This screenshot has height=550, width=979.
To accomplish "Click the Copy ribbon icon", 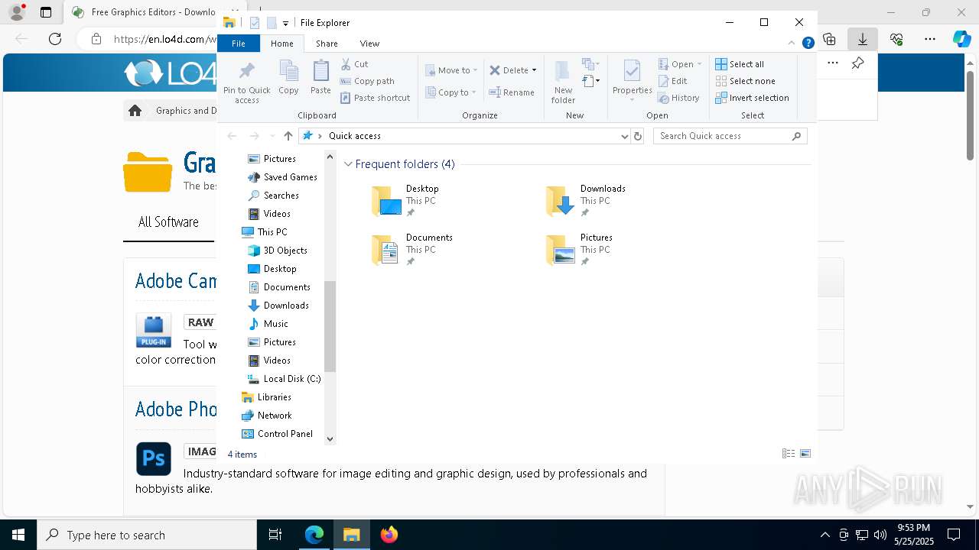I will pyautogui.click(x=288, y=77).
